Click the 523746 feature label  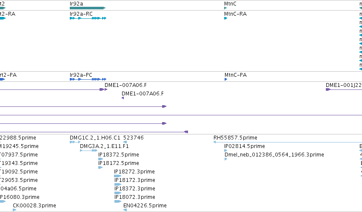click(x=134, y=138)
